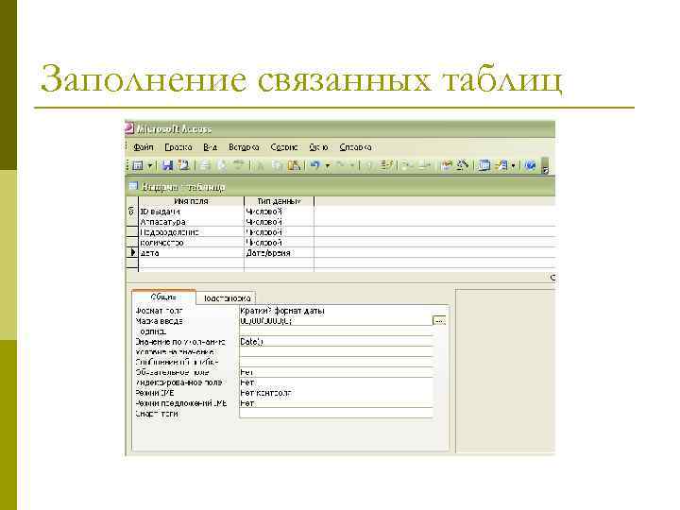Viewport: 680px width, 510px height.
Task: Click the File Search toolbar icon
Action: click(x=184, y=165)
